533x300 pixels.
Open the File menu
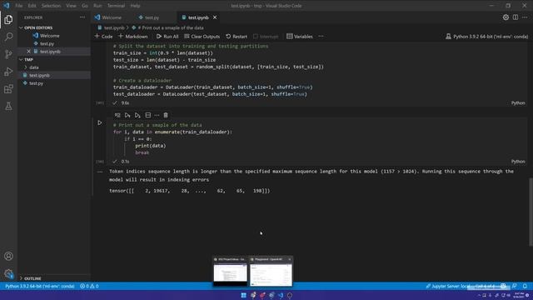[x=18, y=6]
